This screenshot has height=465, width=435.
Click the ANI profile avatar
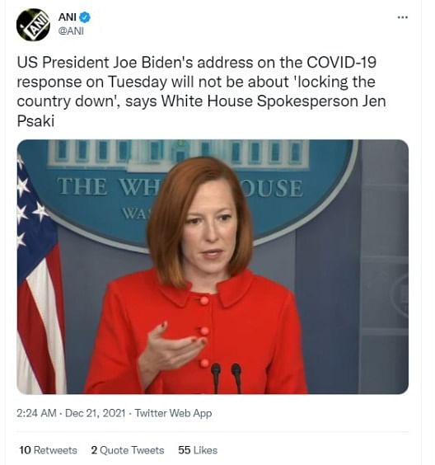(33, 25)
